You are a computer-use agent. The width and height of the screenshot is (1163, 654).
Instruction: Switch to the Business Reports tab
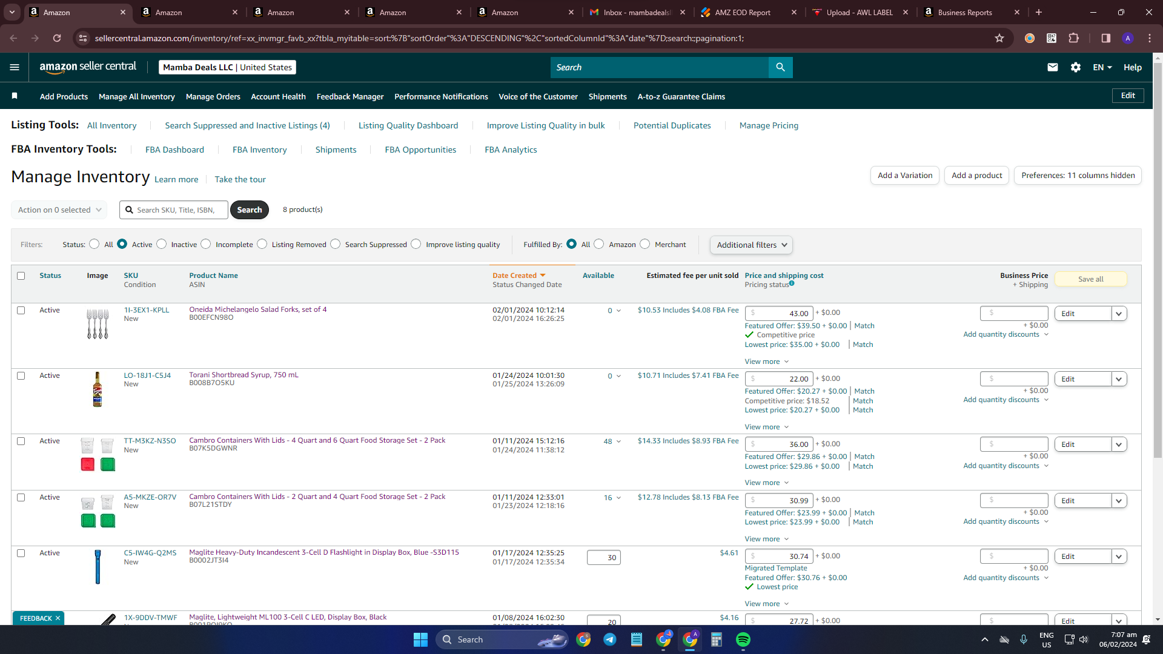[972, 12]
